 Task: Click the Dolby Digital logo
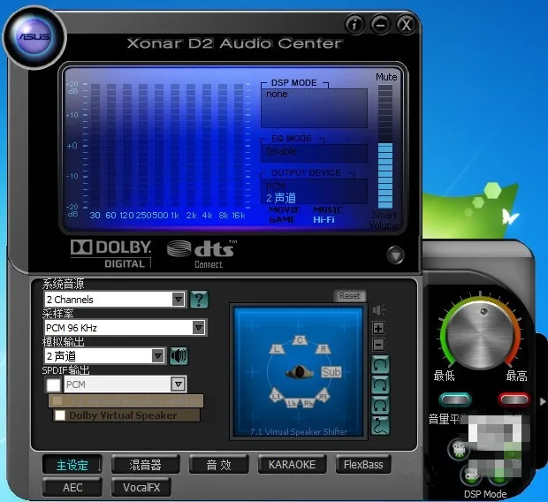[110, 254]
